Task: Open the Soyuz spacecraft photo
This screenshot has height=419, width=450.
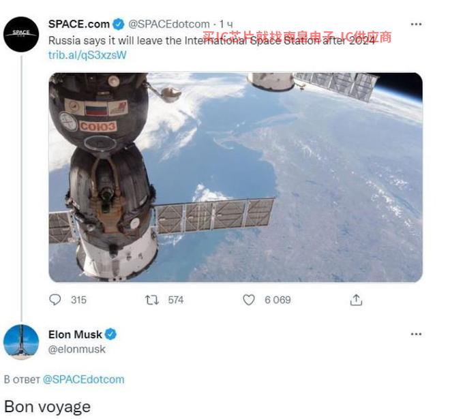Action: click(235, 177)
